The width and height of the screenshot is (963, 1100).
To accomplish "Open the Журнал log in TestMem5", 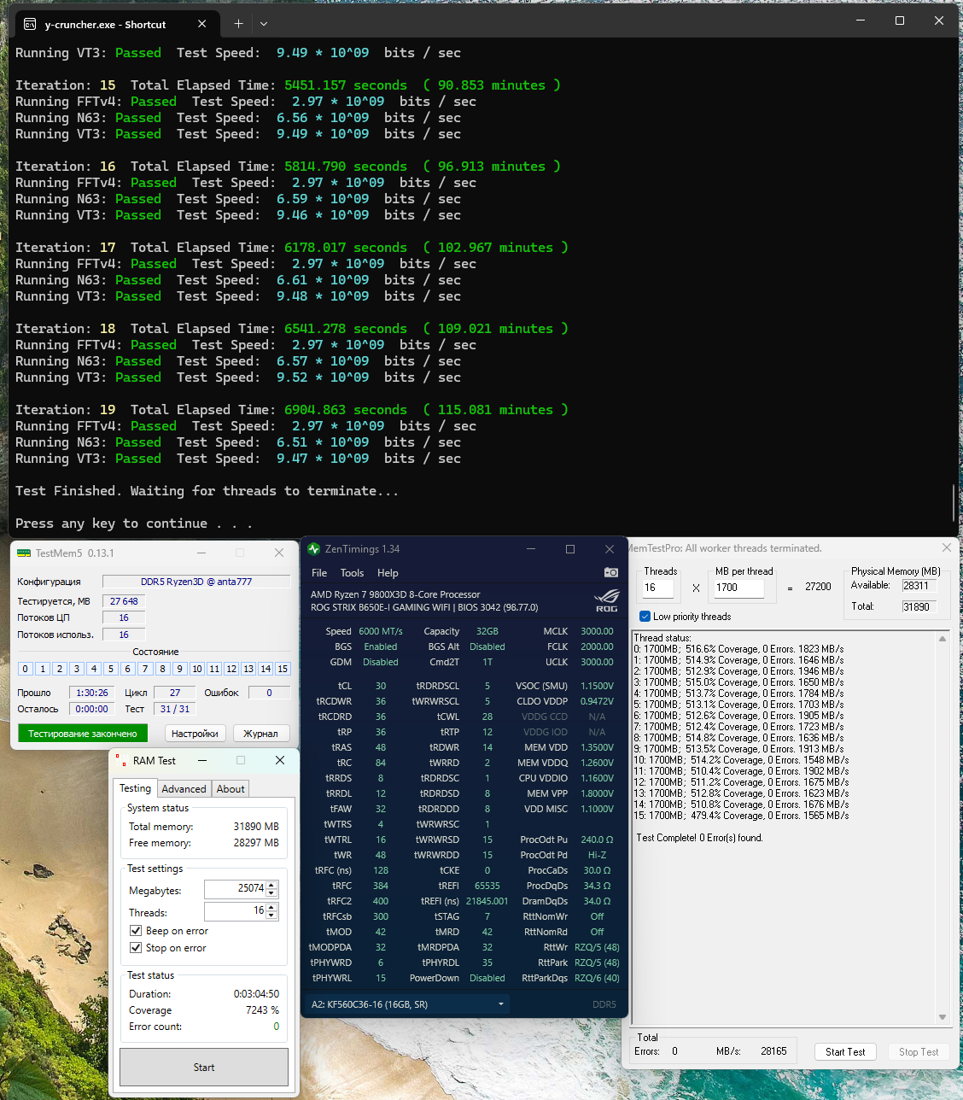I will [260, 734].
